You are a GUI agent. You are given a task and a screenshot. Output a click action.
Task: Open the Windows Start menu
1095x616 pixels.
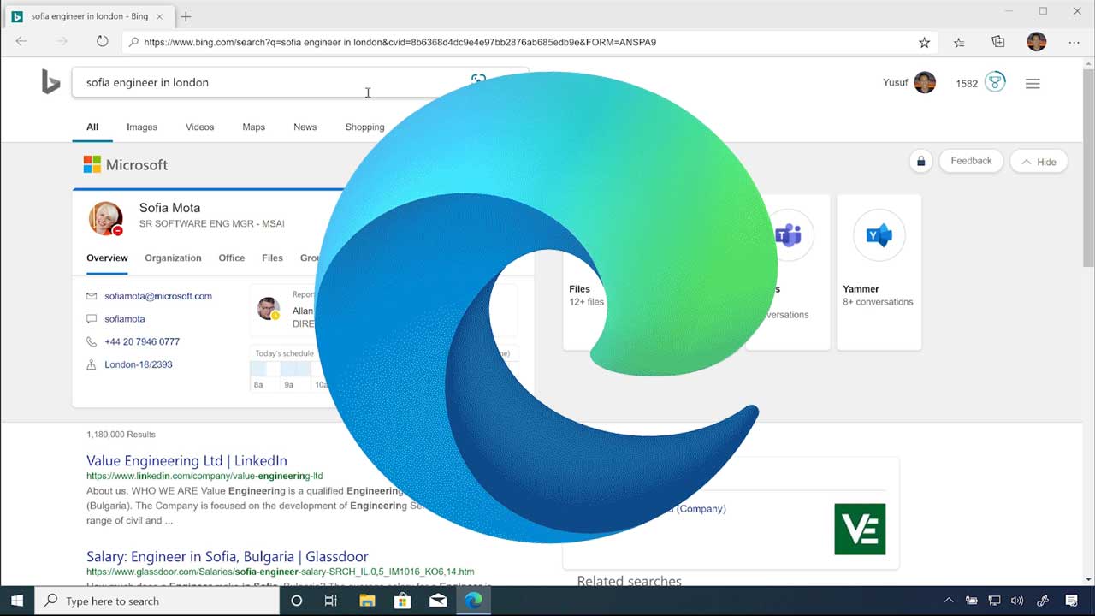coord(16,601)
